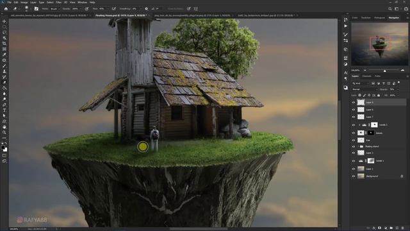Select the Eraser tool in left toolbar
410x231 pixels.
(x=4, y=82)
